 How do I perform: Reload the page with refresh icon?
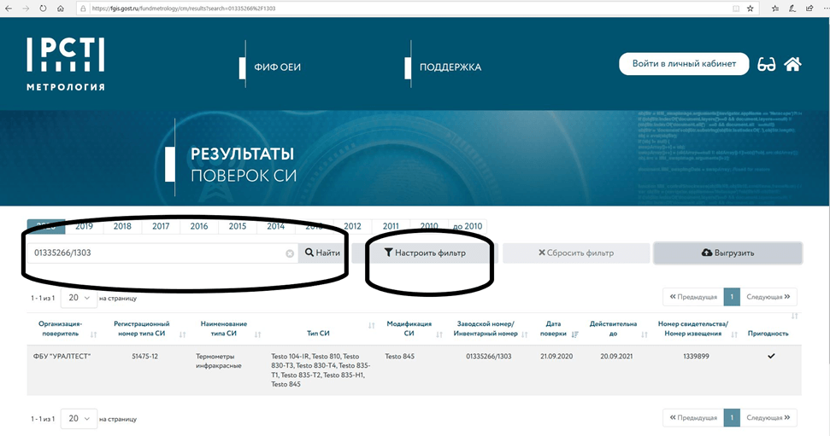[43, 9]
